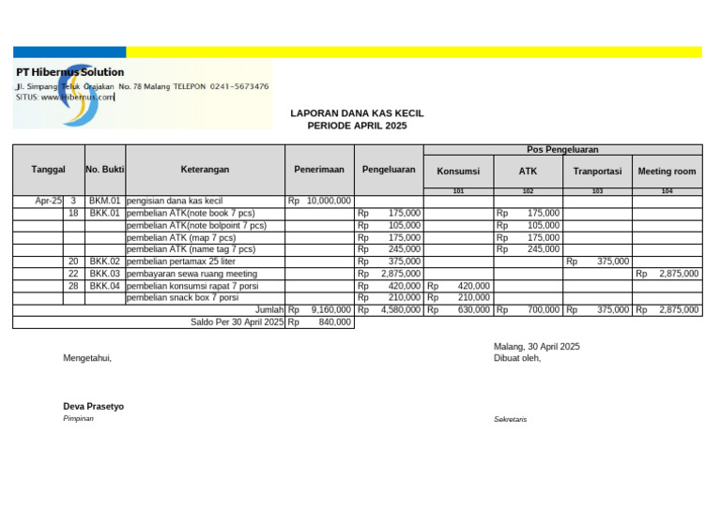Click Meeting room amount 2,875,000 in sewa row
The height and width of the screenshot is (509, 721).
(667, 274)
